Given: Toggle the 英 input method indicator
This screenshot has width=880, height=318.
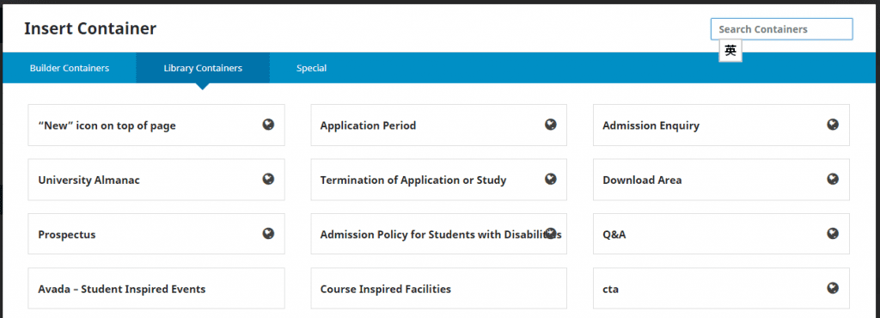Looking at the screenshot, I should (730, 51).
